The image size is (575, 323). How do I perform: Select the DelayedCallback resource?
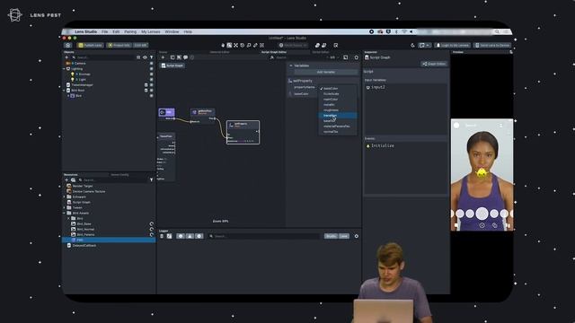[84, 245]
